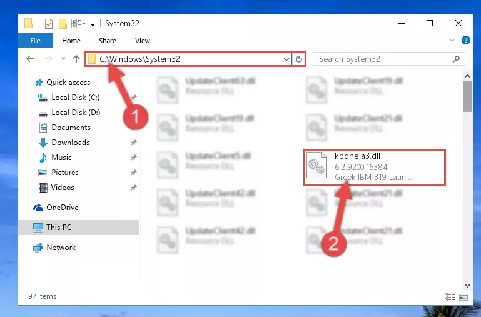Switch to the Share ribbon tab
Screen dimensions: 481x317
[x=108, y=41]
